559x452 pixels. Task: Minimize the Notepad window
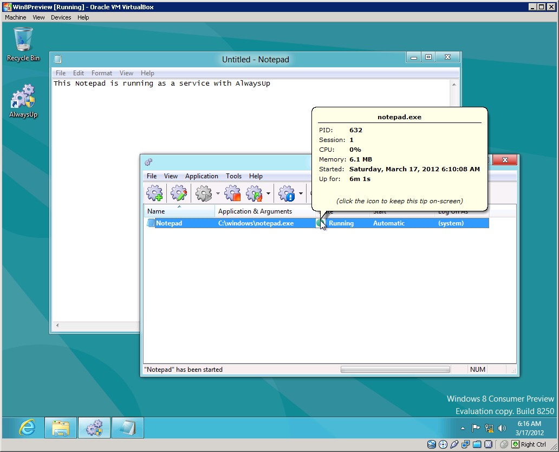click(x=414, y=57)
